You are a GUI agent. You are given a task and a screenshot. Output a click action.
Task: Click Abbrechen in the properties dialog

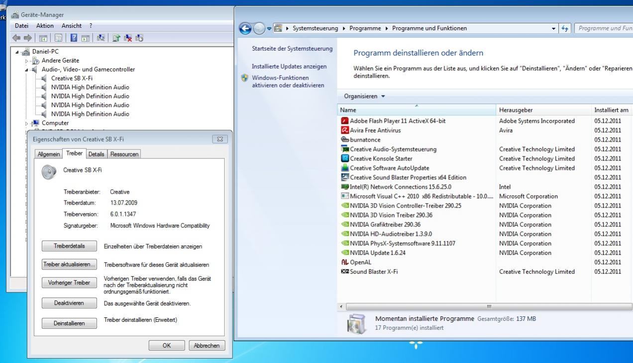pos(207,346)
